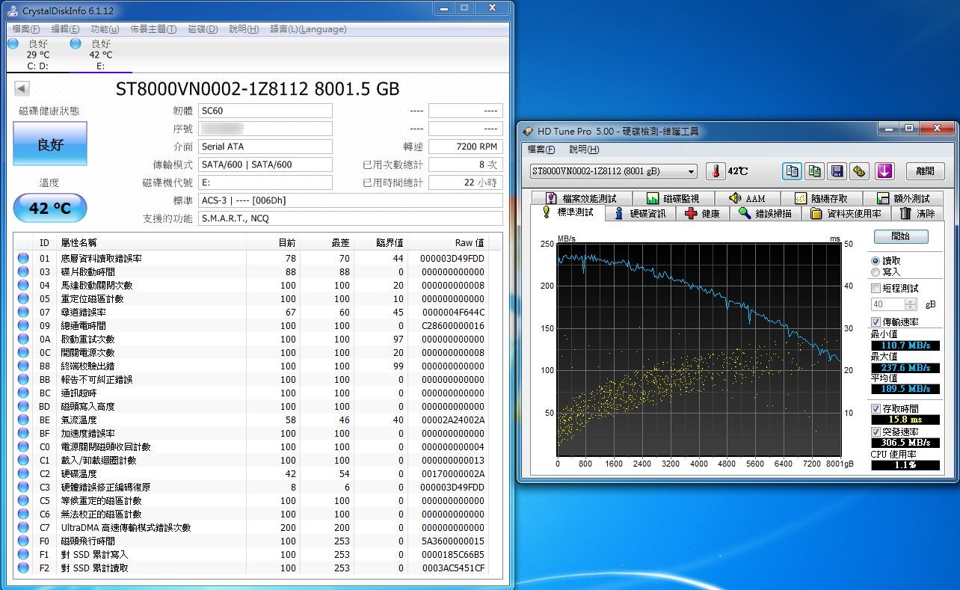Select the 標準測試 benchmark tab
Image resolution: width=960 pixels, height=590 pixels.
point(567,212)
